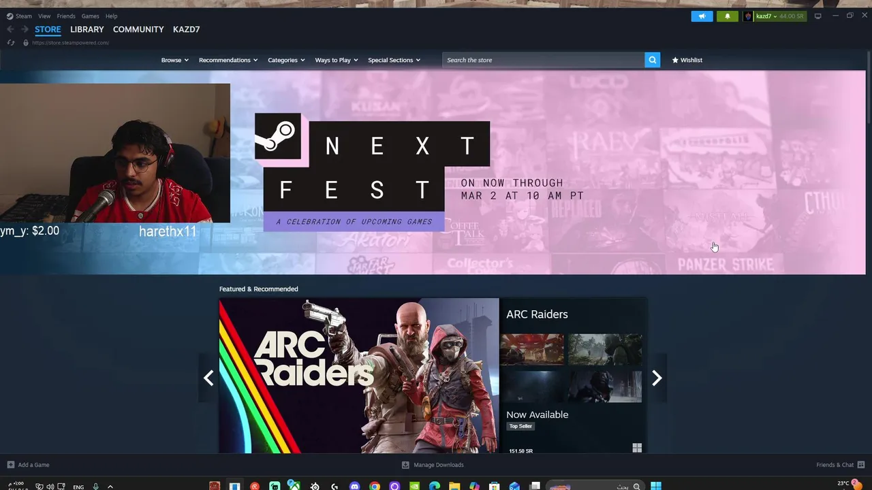
Task: Preview the fourth ARC Raiders screenshot
Action: (x=605, y=386)
